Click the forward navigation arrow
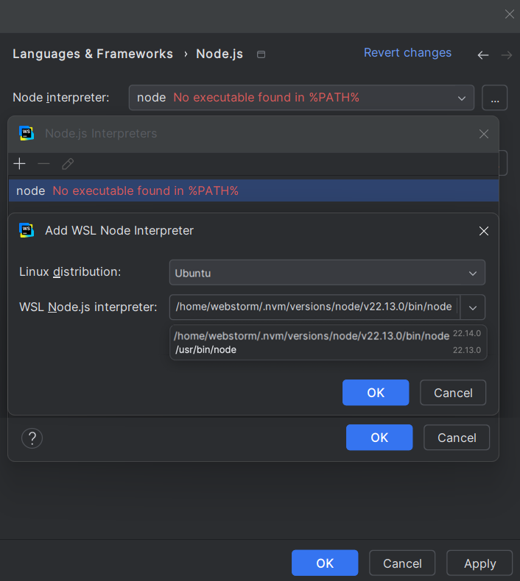Screen dimensions: 520x581 (506, 55)
